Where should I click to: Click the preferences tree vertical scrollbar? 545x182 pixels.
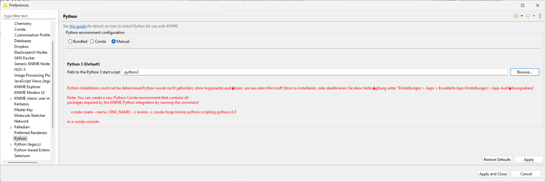point(53,84)
